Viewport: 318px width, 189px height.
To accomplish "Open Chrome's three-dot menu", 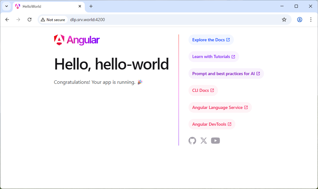I will point(311,20).
